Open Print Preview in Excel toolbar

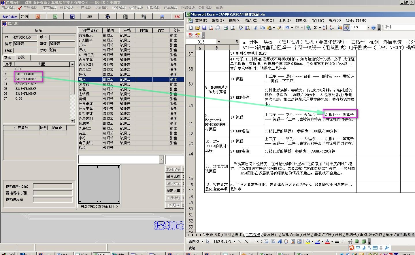pyautogui.click(x=233, y=28)
